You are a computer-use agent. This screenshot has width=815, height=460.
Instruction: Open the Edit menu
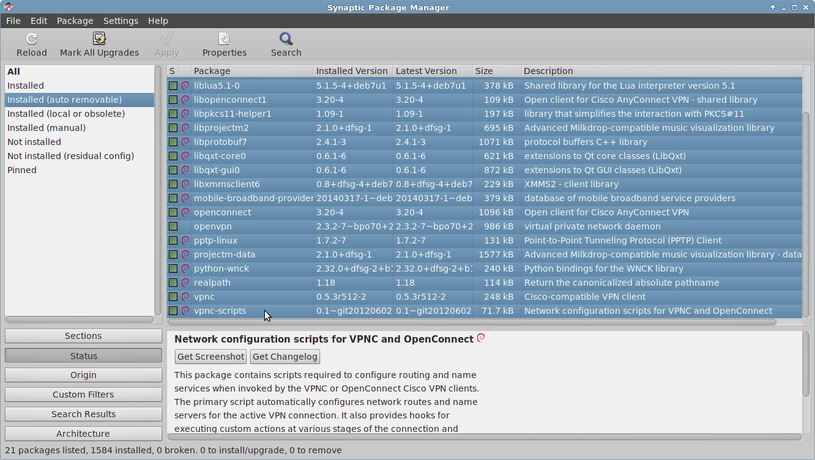tap(39, 21)
